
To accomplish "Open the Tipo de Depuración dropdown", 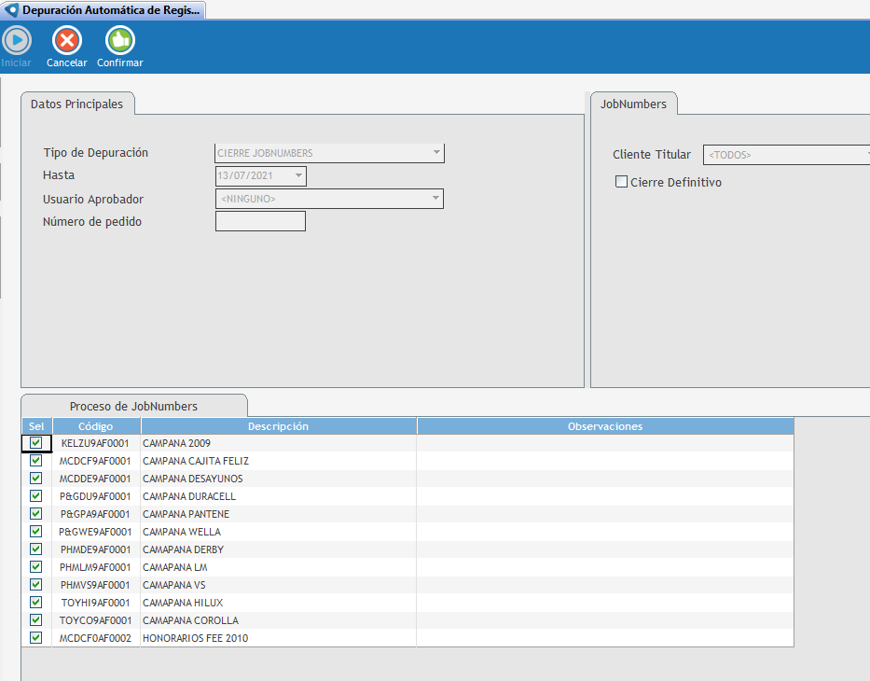I will click(435, 153).
